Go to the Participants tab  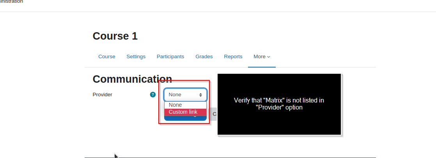coord(170,56)
